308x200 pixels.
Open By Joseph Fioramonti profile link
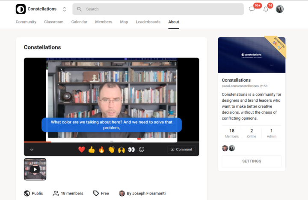click(x=146, y=193)
